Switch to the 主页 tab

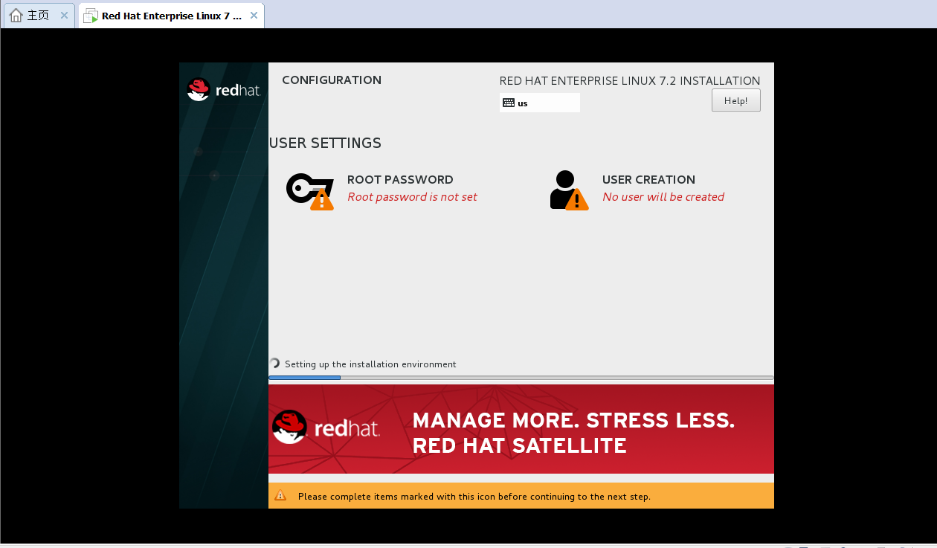pyautogui.click(x=39, y=15)
